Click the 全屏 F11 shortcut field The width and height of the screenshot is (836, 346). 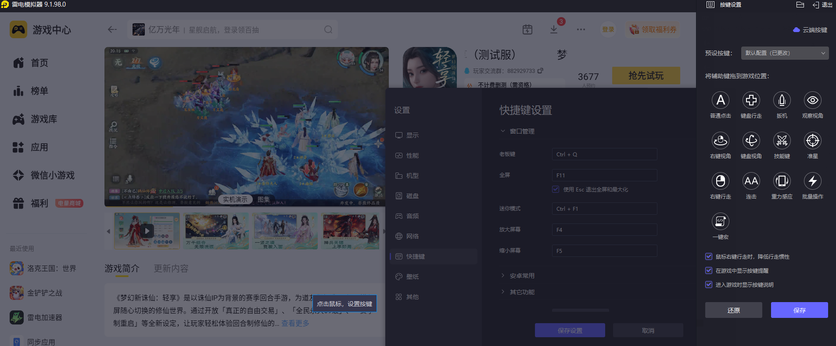pyautogui.click(x=604, y=175)
